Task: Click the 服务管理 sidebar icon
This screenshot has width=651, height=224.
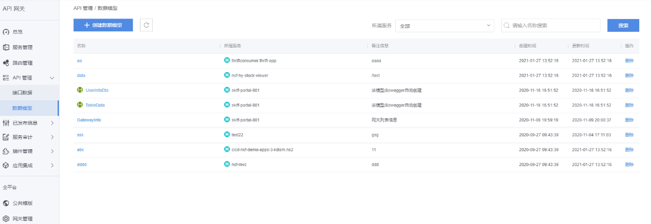Action: point(6,48)
